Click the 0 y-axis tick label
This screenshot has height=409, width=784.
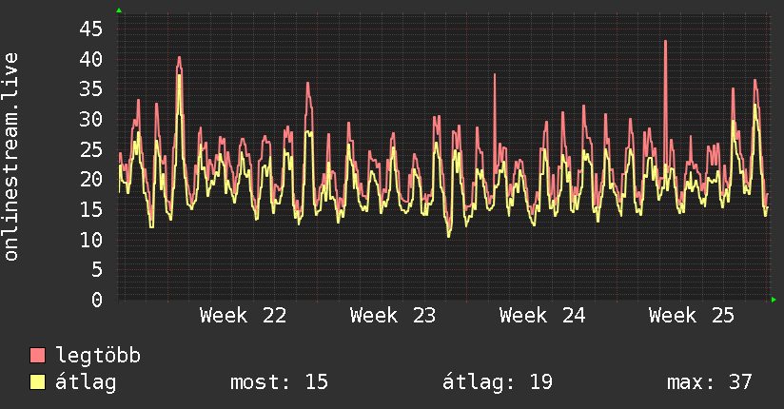pos(97,300)
